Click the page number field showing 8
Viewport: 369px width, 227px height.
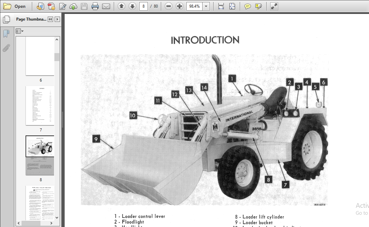tap(144, 6)
